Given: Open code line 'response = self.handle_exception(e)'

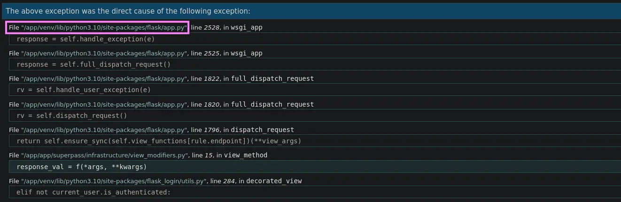Looking at the screenshot, I should click(x=315, y=39).
